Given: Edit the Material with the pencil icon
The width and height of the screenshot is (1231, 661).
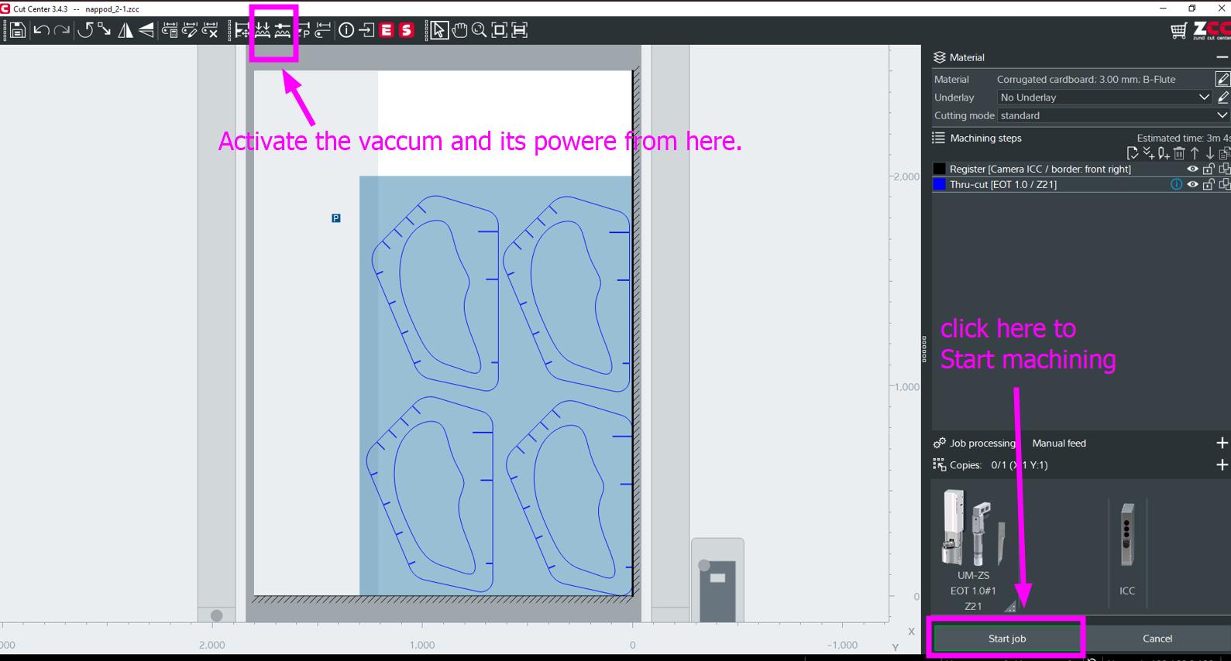Looking at the screenshot, I should point(1222,79).
